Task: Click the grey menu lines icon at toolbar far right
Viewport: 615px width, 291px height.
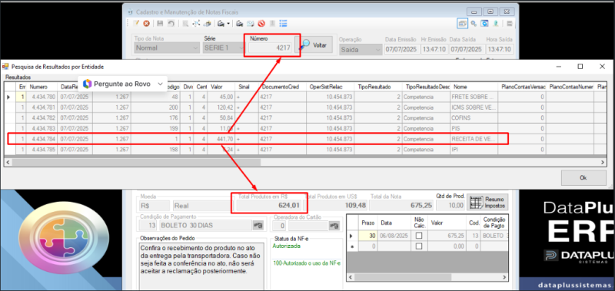Action: [510, 24]
